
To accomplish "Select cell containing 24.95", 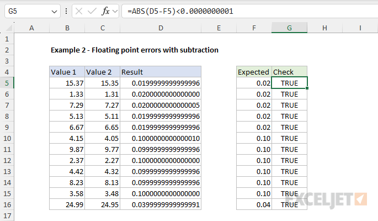I will tap(103, 204).
